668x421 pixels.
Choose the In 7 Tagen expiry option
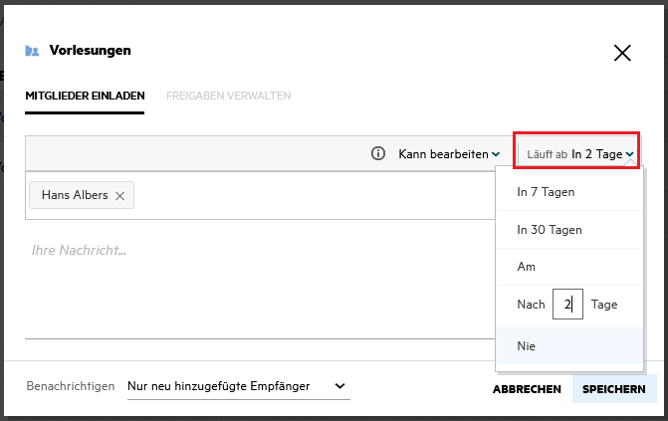pos(546,191)
